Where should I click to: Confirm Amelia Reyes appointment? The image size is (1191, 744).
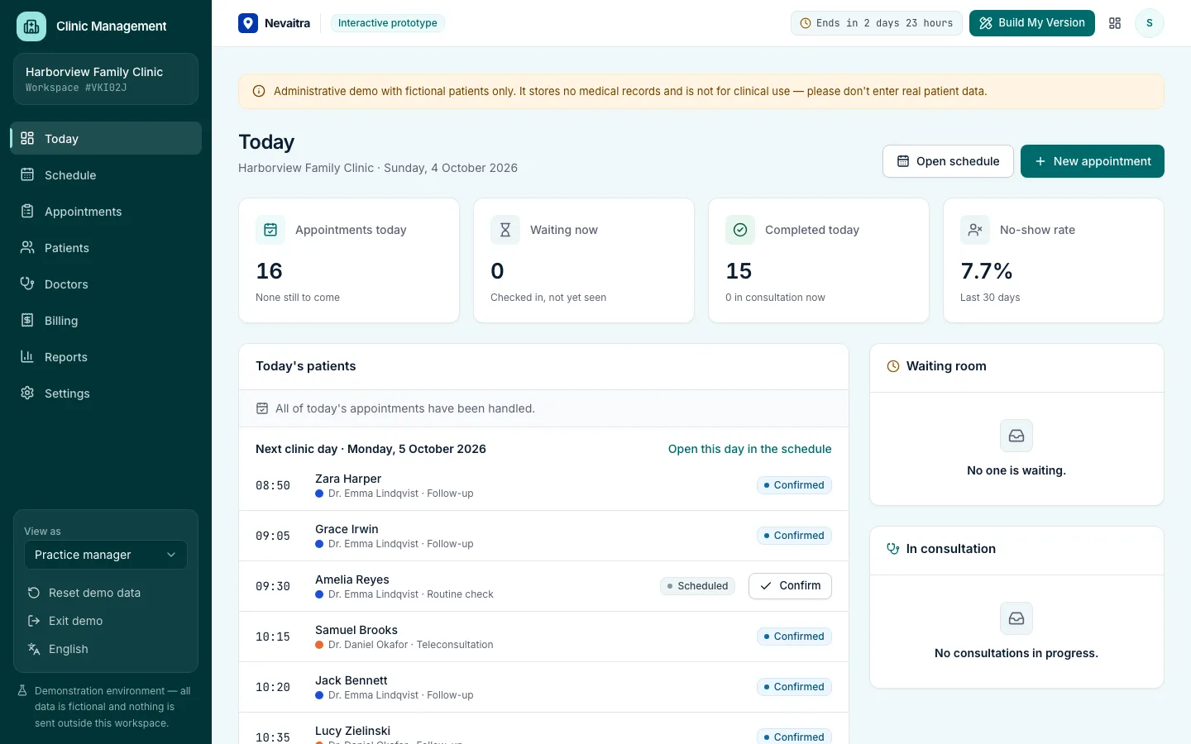click(x=790, y=585)
